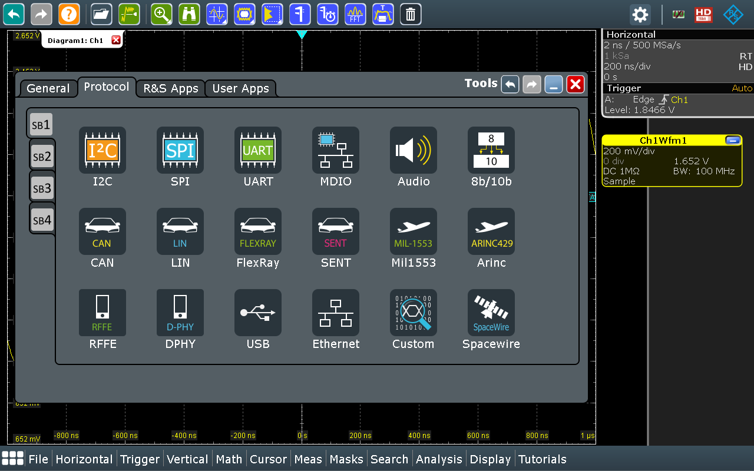Select the FlexRay protocol icon

click(258, 232)
